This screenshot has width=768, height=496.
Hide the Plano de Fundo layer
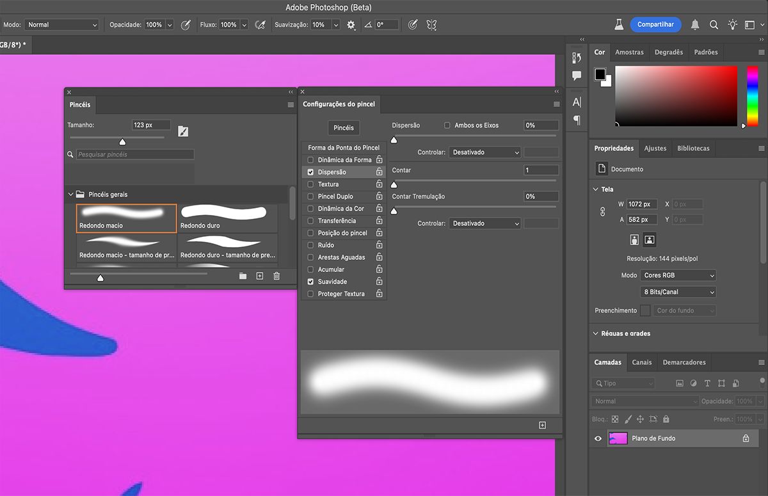pos(598,438)
